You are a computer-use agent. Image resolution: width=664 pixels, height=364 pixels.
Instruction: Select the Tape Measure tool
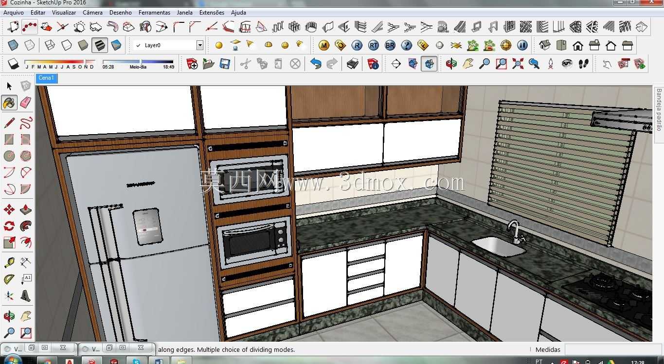coord(9,263)
